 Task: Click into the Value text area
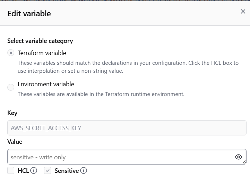click(118, 157)
